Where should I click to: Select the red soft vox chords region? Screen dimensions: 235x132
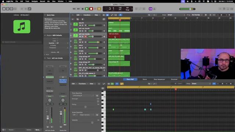pyautogui.click(x=114, y=36)
